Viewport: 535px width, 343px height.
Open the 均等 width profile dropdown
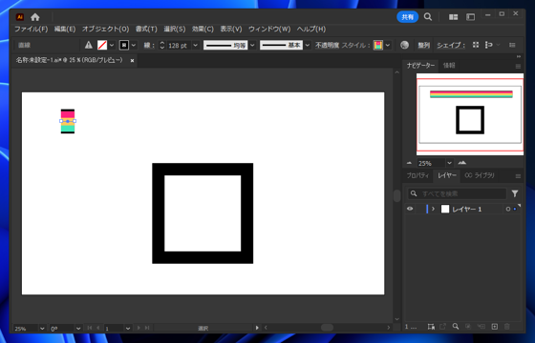point(252,45)
